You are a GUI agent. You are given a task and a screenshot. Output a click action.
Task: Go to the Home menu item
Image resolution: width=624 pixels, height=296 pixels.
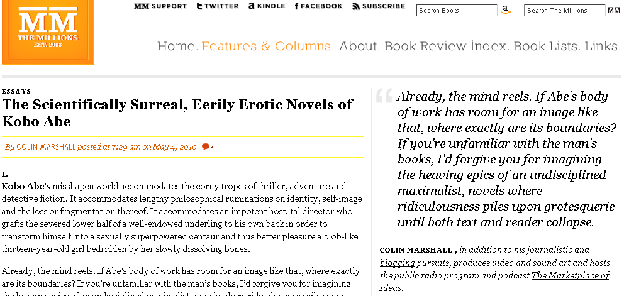177,46
